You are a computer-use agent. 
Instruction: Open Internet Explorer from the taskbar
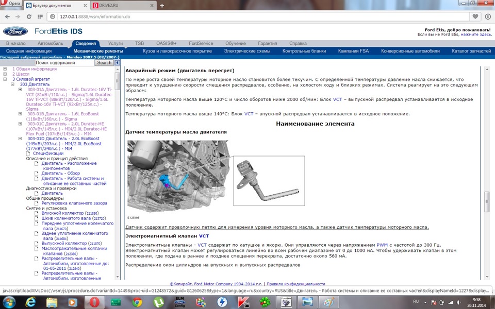(x=31, y=302)
